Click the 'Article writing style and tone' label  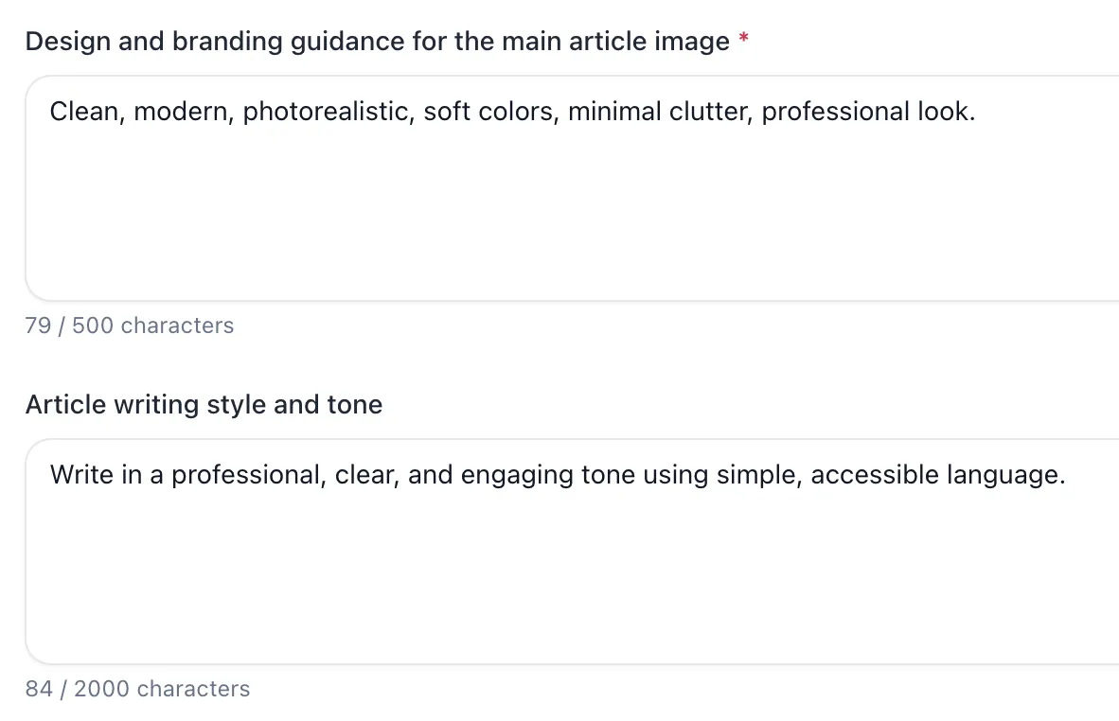204,404
